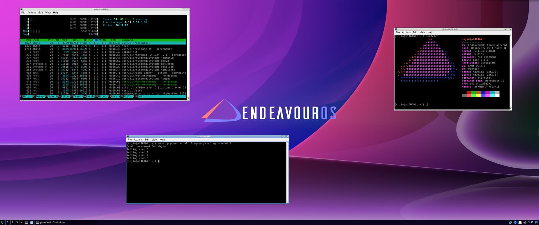The width and height of the screenshot is (539, 225).
Task: Switch to virtual desktop 4
Action: [22, 222]
